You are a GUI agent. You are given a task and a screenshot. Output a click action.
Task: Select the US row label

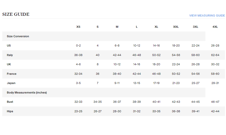9,46
